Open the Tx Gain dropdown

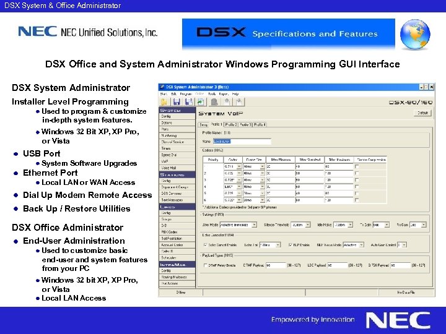pos(387,225)
